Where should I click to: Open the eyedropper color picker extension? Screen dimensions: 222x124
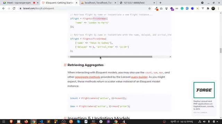pyautogui.click(x=156, y=9)
